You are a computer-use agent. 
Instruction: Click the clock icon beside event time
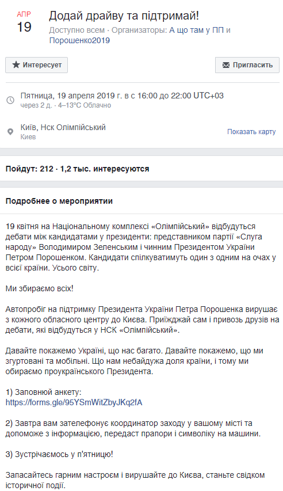[10, 100]
